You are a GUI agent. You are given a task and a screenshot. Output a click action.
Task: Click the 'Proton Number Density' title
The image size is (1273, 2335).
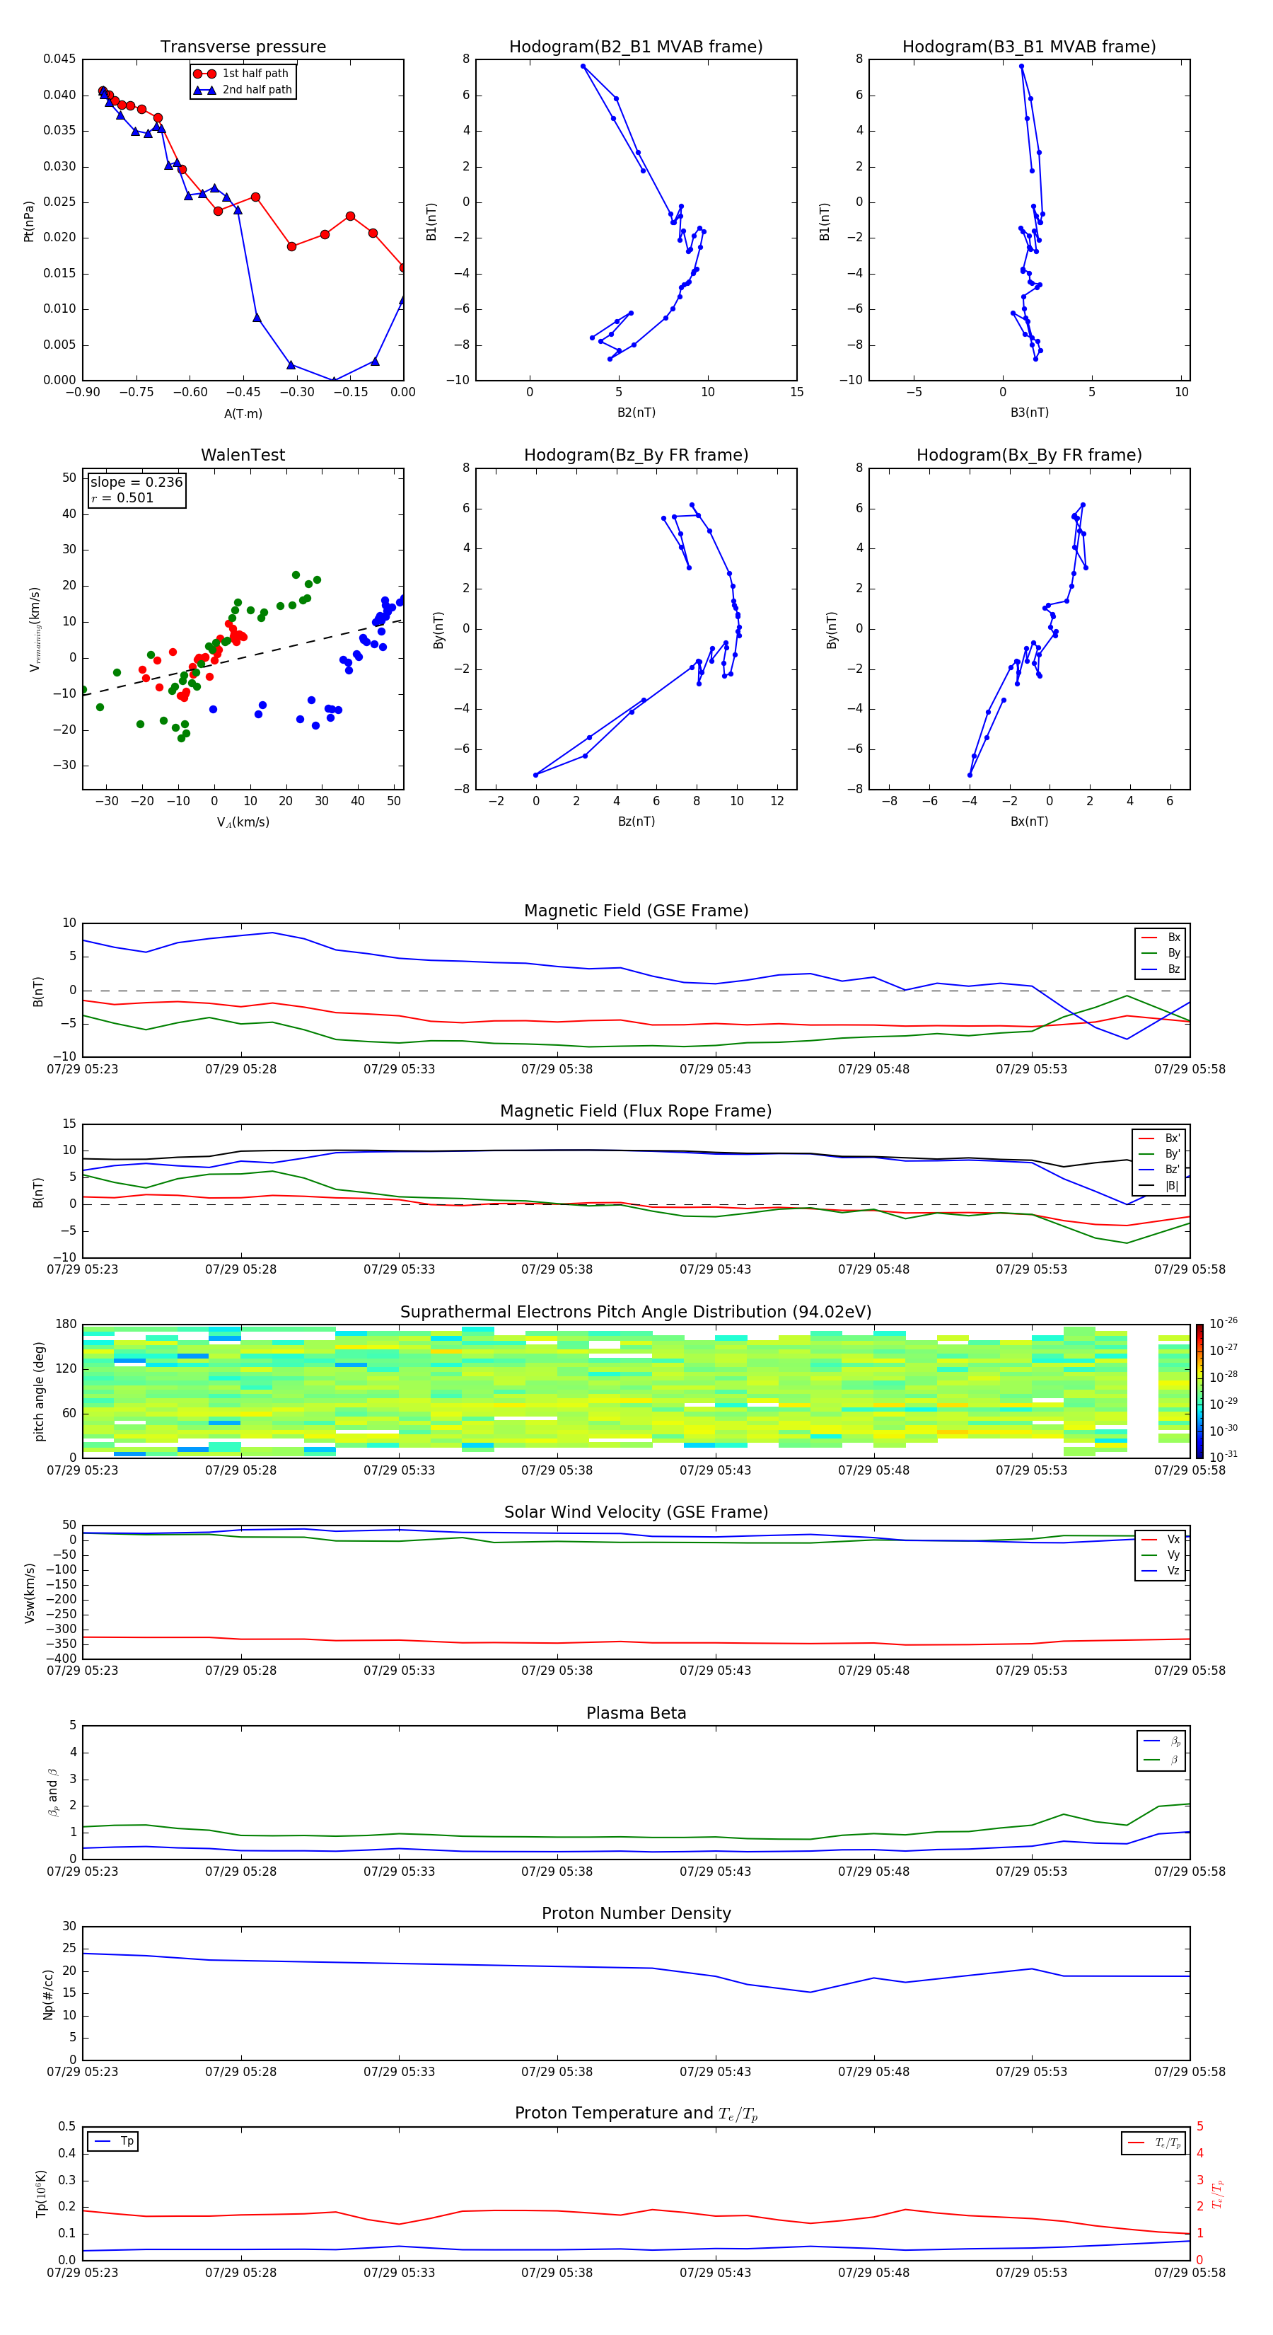pyautogui.click(x=636, y=1913)
